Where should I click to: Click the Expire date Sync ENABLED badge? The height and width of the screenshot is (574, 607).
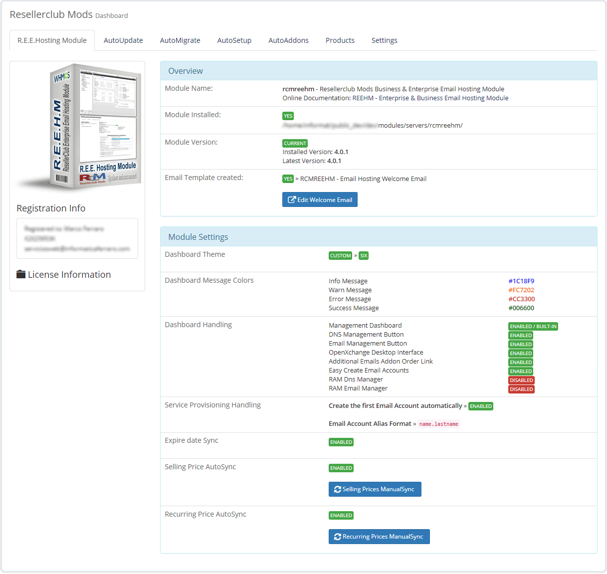[x=341, y=442]
